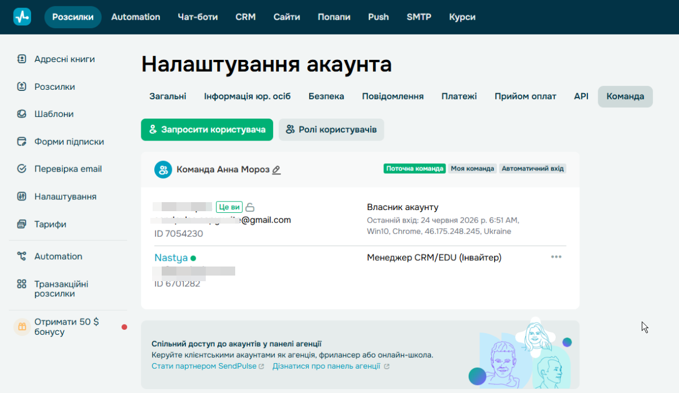Click the team avatar icon beside Команда Анна Мороз
Screen dimensions: 679x393
163,169
